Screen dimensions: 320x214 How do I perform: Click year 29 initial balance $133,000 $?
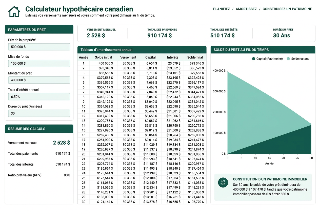coord(105,197)
